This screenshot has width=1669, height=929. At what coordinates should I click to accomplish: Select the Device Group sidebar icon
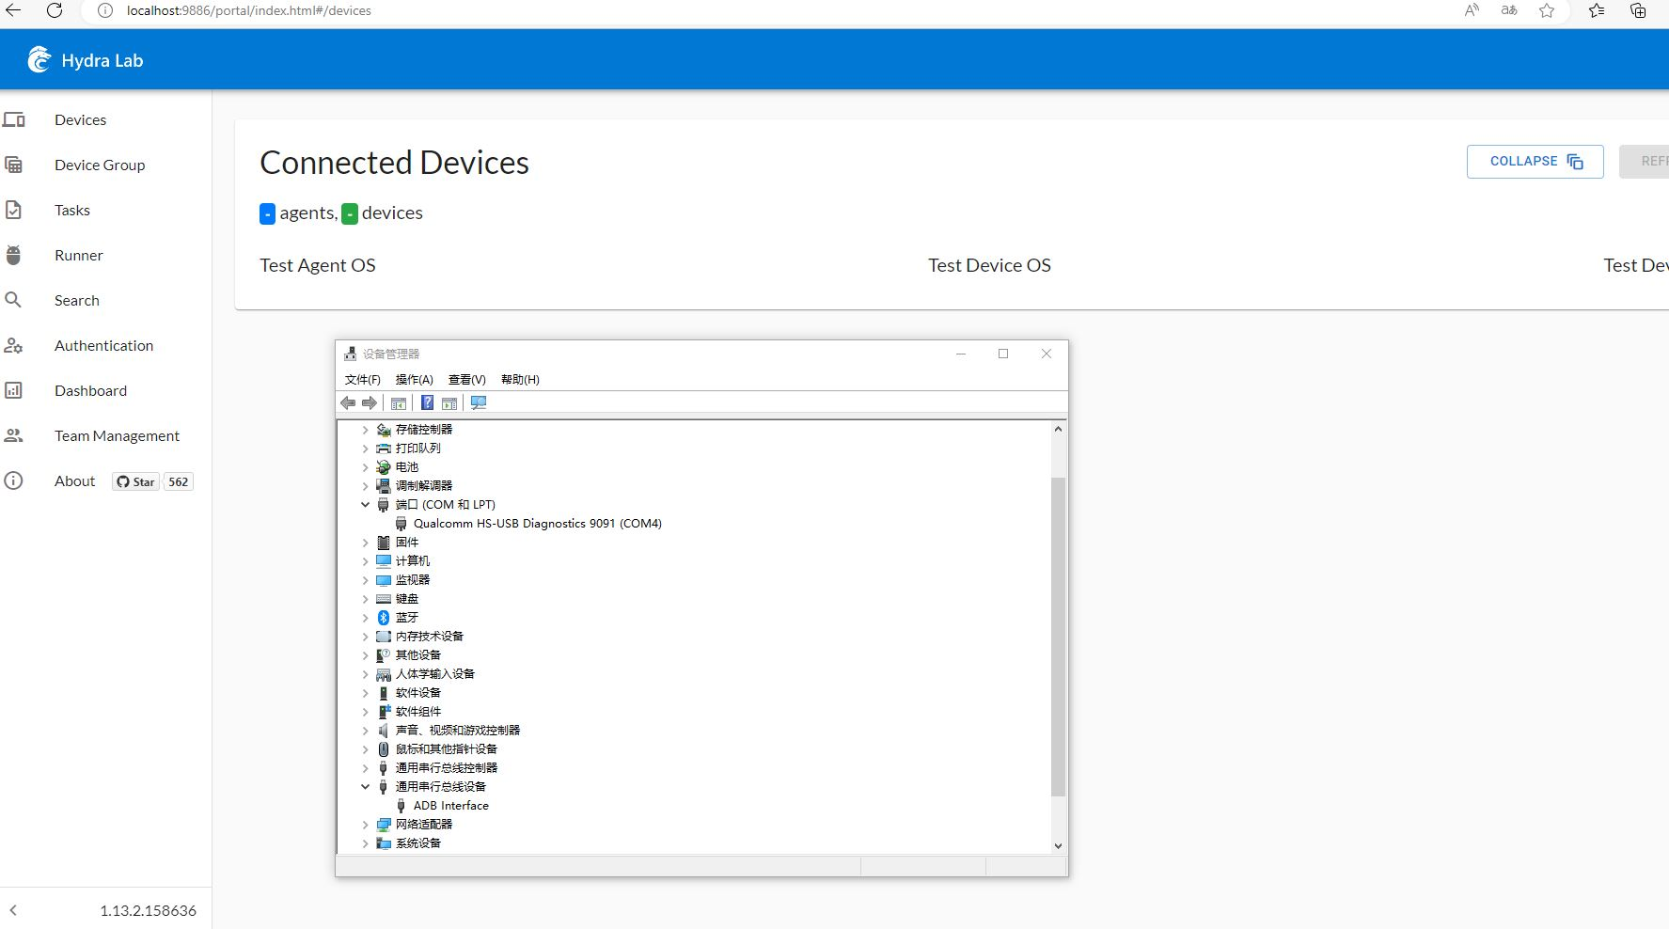pyautogui.click(x=14, y=165)
